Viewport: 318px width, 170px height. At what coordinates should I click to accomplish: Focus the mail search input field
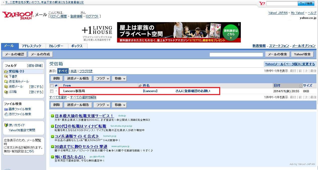236,55
